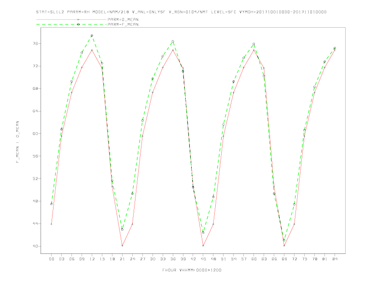Screen dimensions: 365x282
Task: Click x-axis tick label 57
Action: click(244, 259)
